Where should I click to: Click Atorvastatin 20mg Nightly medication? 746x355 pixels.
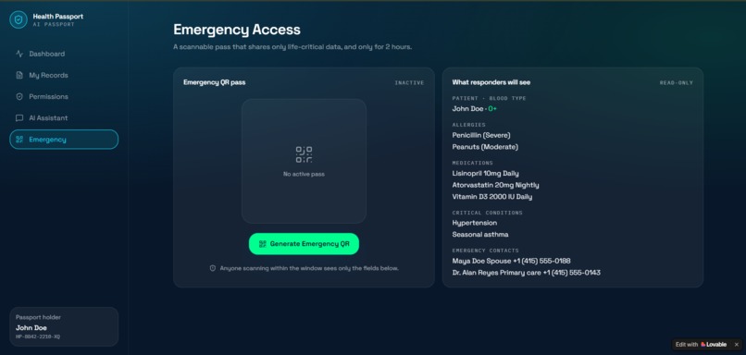[x=495, y=185]
